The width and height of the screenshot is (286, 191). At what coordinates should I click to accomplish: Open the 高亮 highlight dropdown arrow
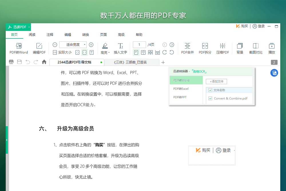pyautogui.click(x=109, y=52)
